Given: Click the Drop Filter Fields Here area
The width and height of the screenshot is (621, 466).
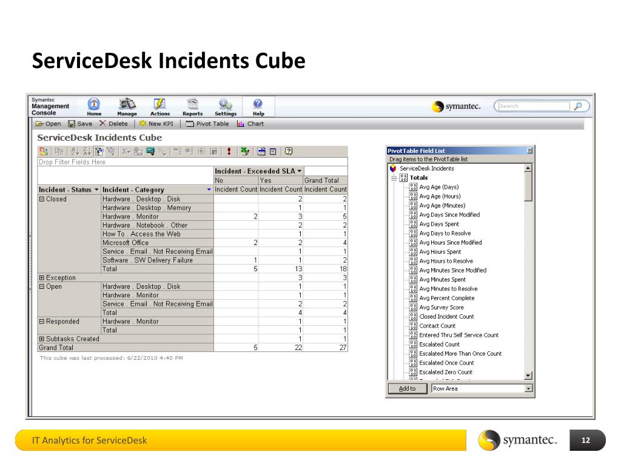Looking at the screenshot, I should pos(192,162).
